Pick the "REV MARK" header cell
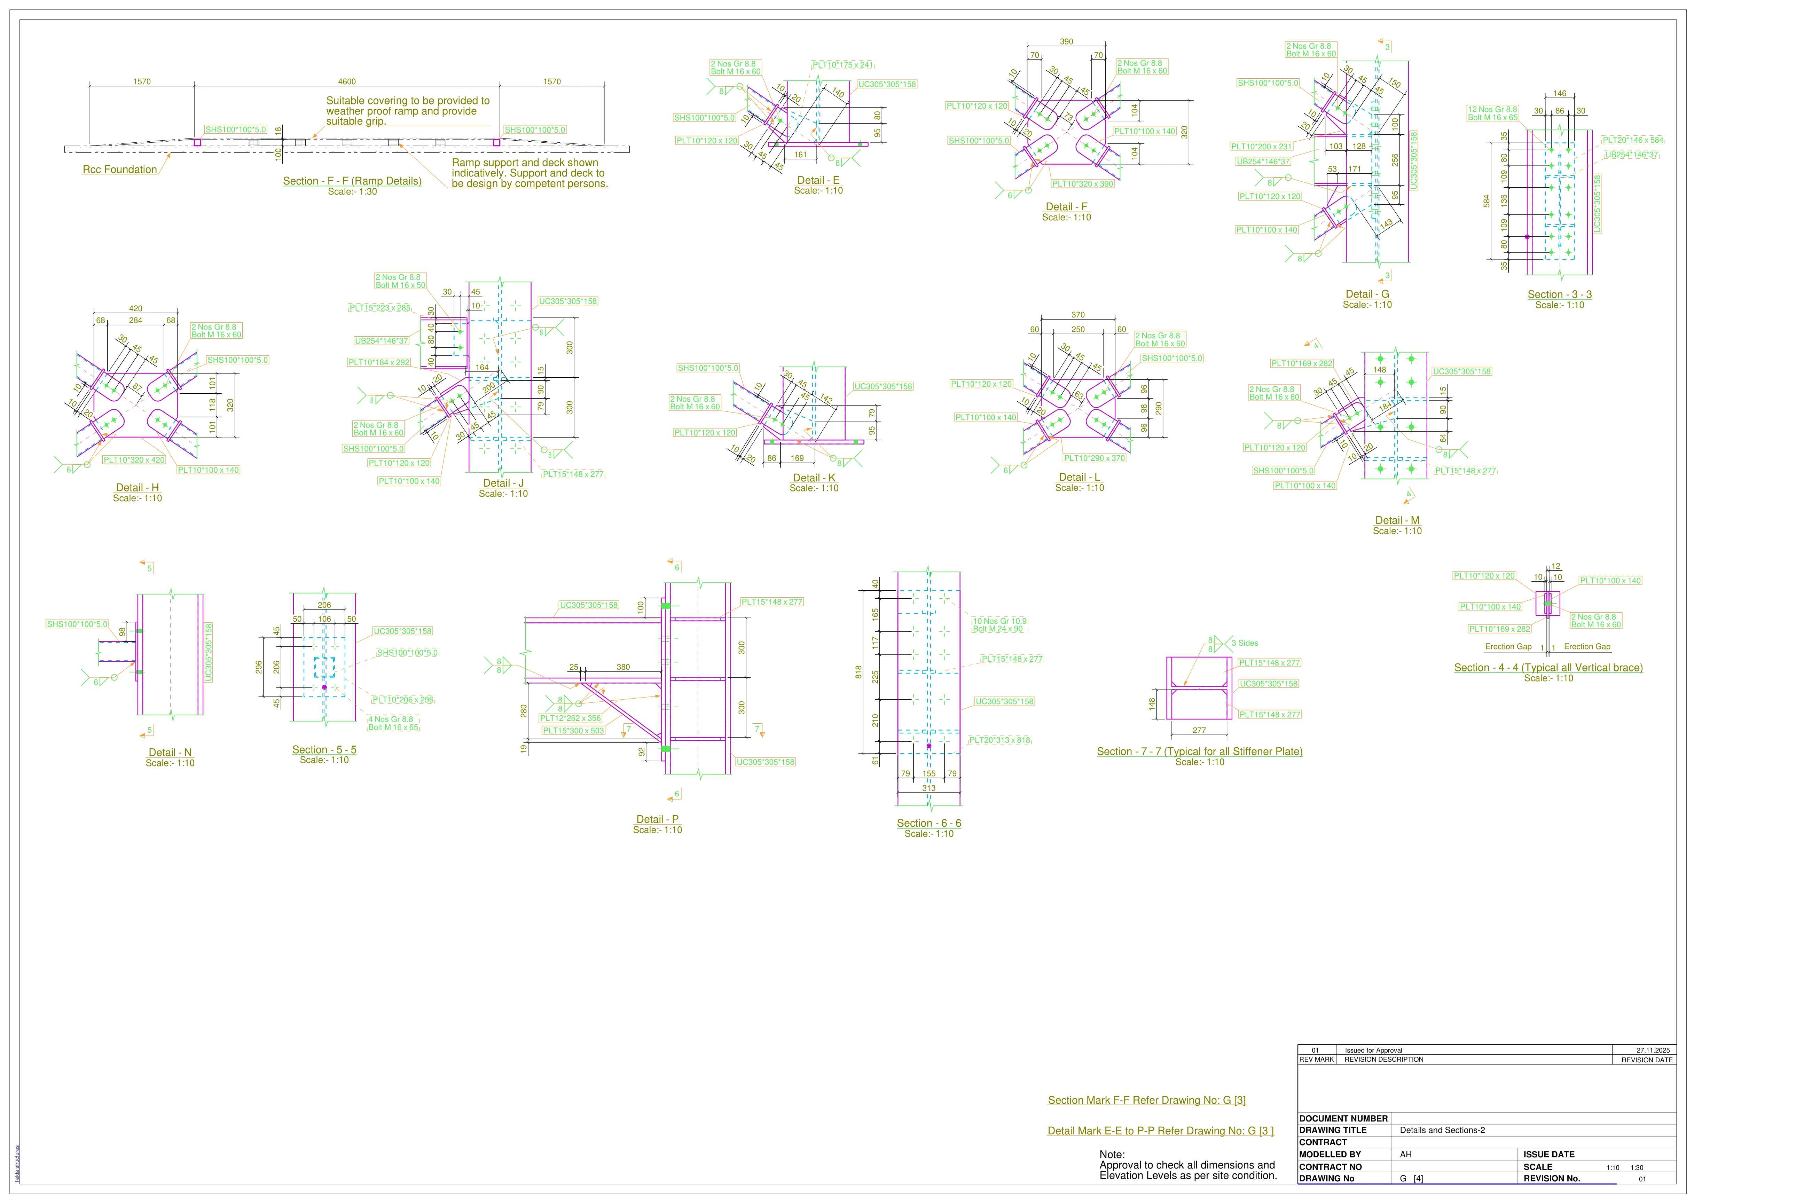 pyautogui.click(x=1316, y=1060)
